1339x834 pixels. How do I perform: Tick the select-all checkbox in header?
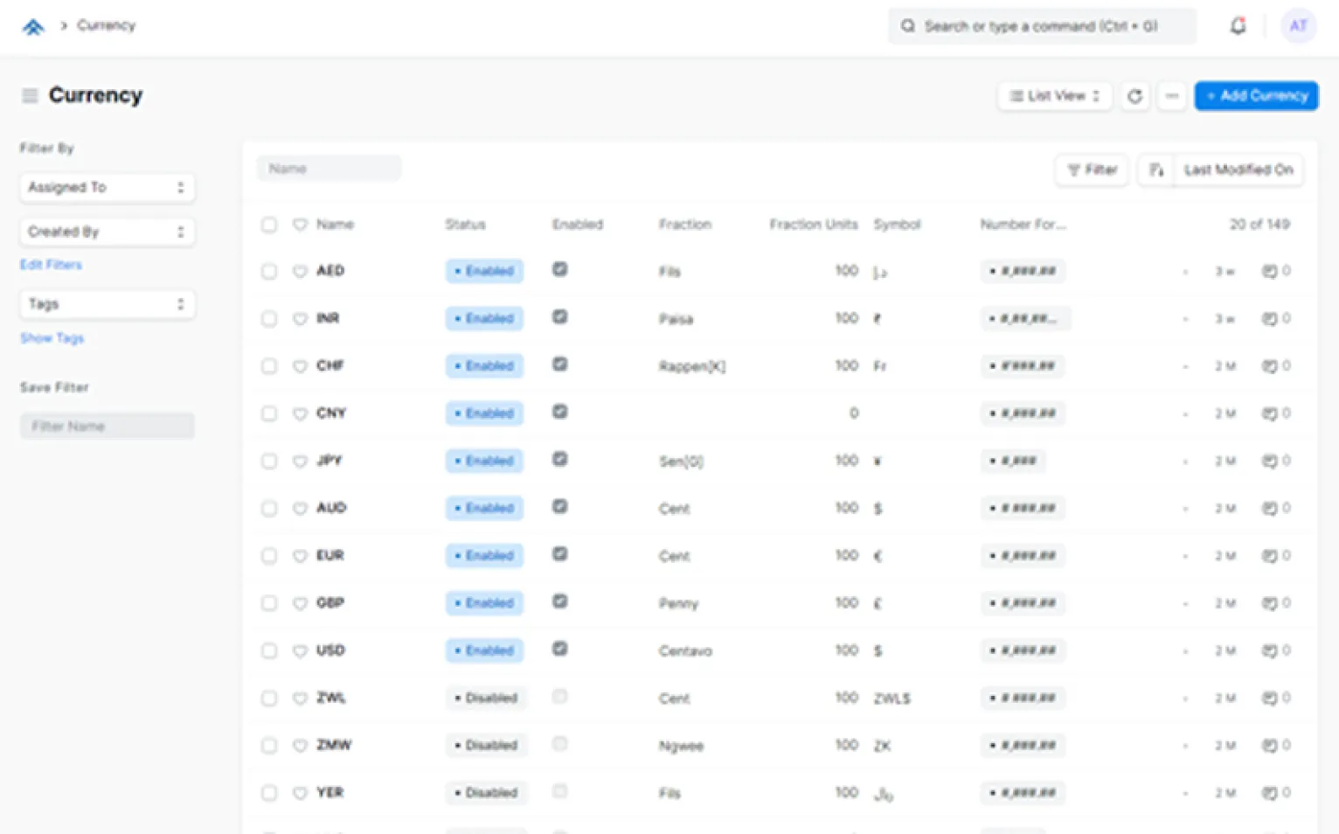[x=269, y=225]
